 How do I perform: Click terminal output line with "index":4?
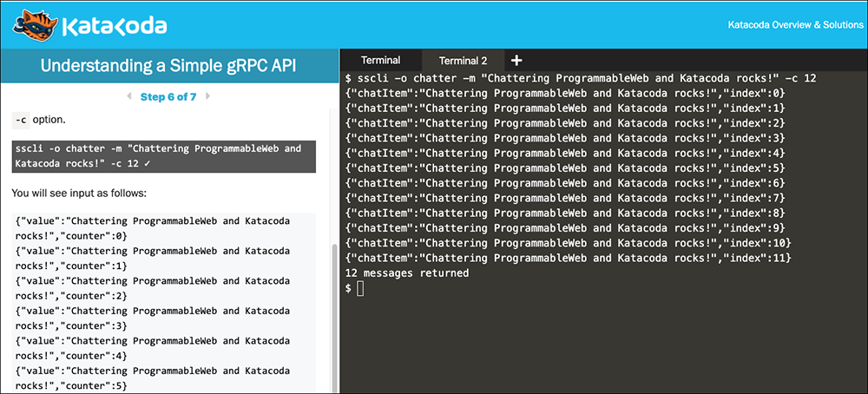click(565, 153)
